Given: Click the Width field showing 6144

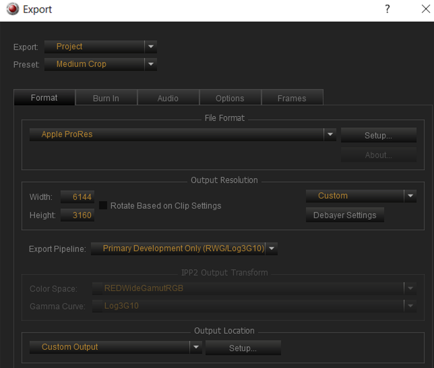Looking at the screenshot, I should click(x=78, y=197).
